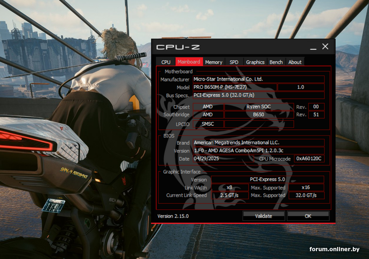Click the Link Width label

[196, 188]
